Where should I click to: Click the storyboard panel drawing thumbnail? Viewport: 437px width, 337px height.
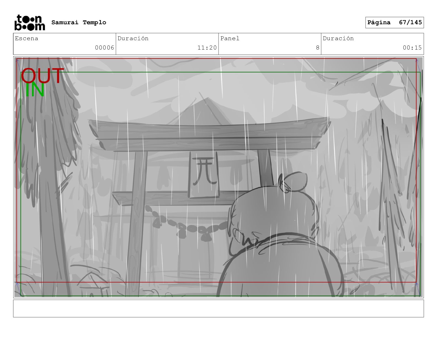pos(218,177)
